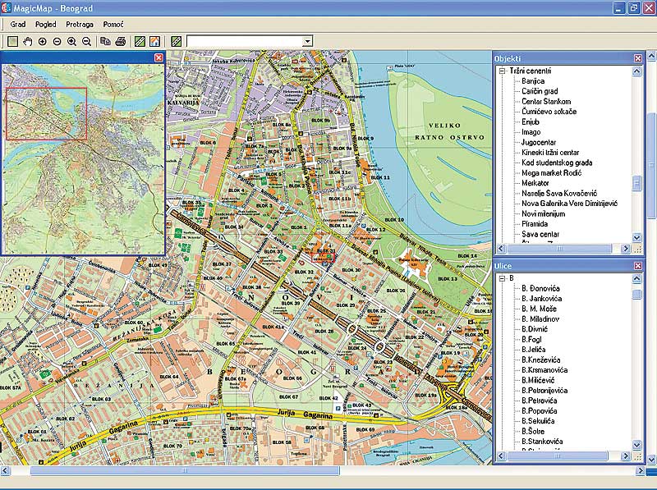
Task: Select street B.Popovića
Action: point(540,411)
